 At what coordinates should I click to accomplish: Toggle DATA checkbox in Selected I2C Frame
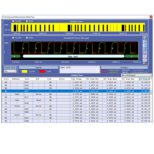tap(27, 38)
